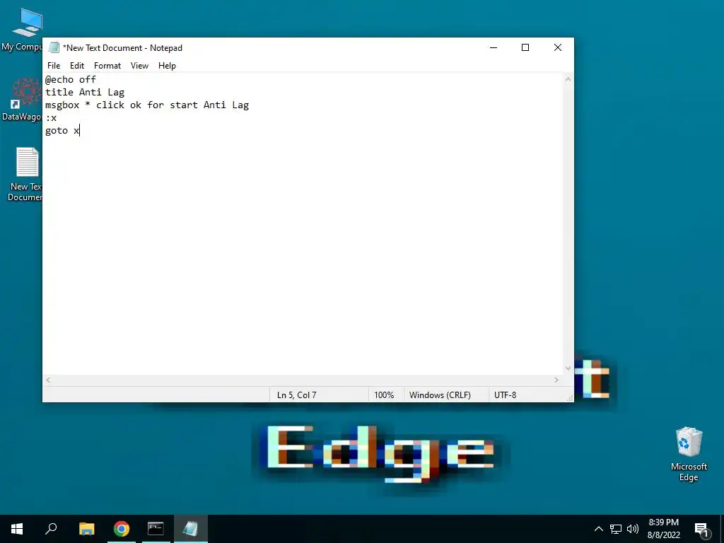Click the UTF-8 encoding status entry
724x543 pixels.
tap(505, 395)
